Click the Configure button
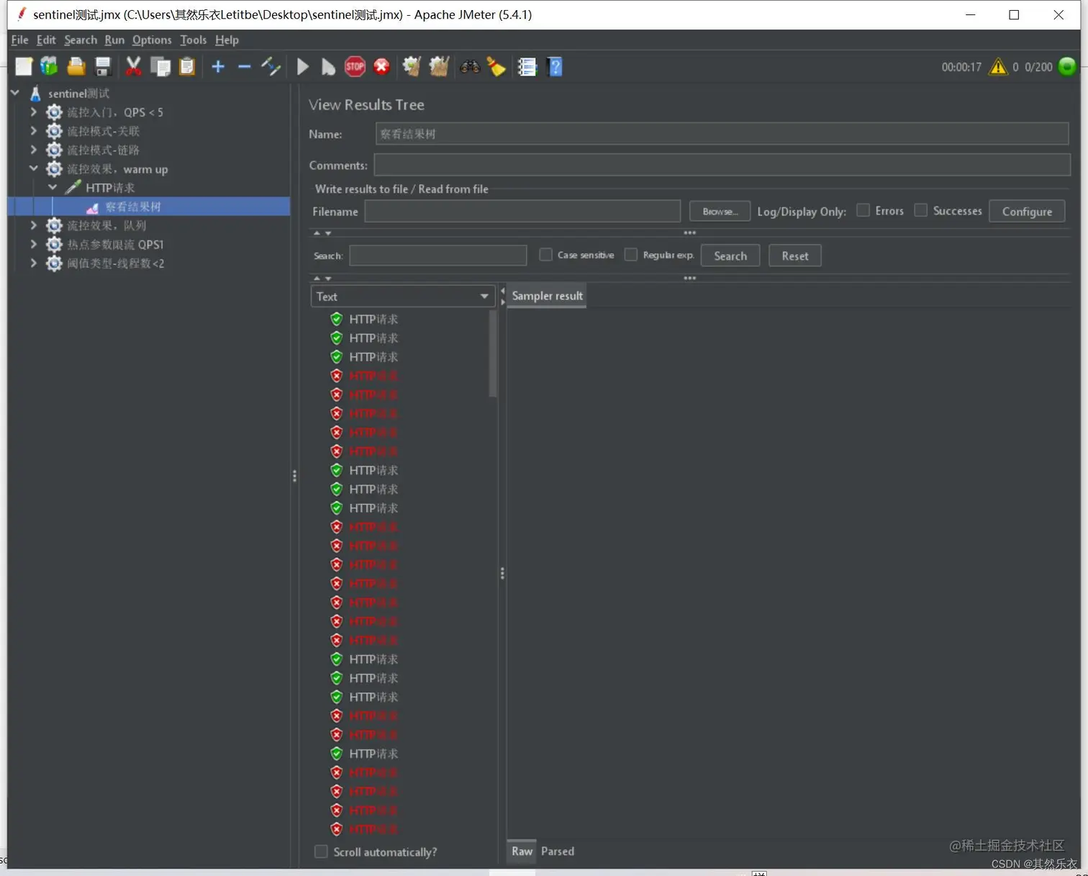1088x876 pixels. (x=1027, y=211)
